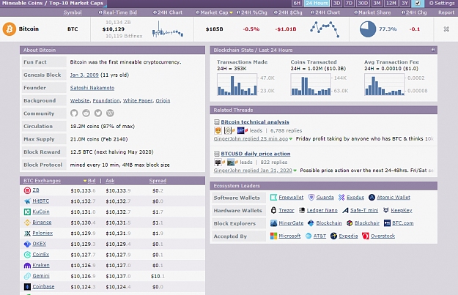
Task: Sort exchanges by Bid arrow
Action: (85, 181)
